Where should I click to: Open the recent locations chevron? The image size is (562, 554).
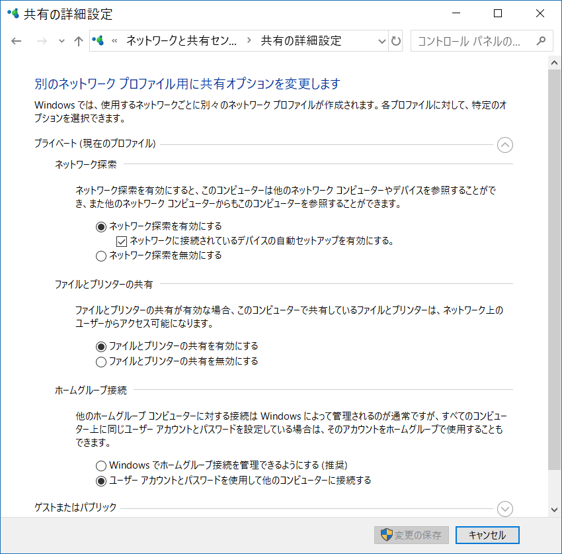[61, 41]
